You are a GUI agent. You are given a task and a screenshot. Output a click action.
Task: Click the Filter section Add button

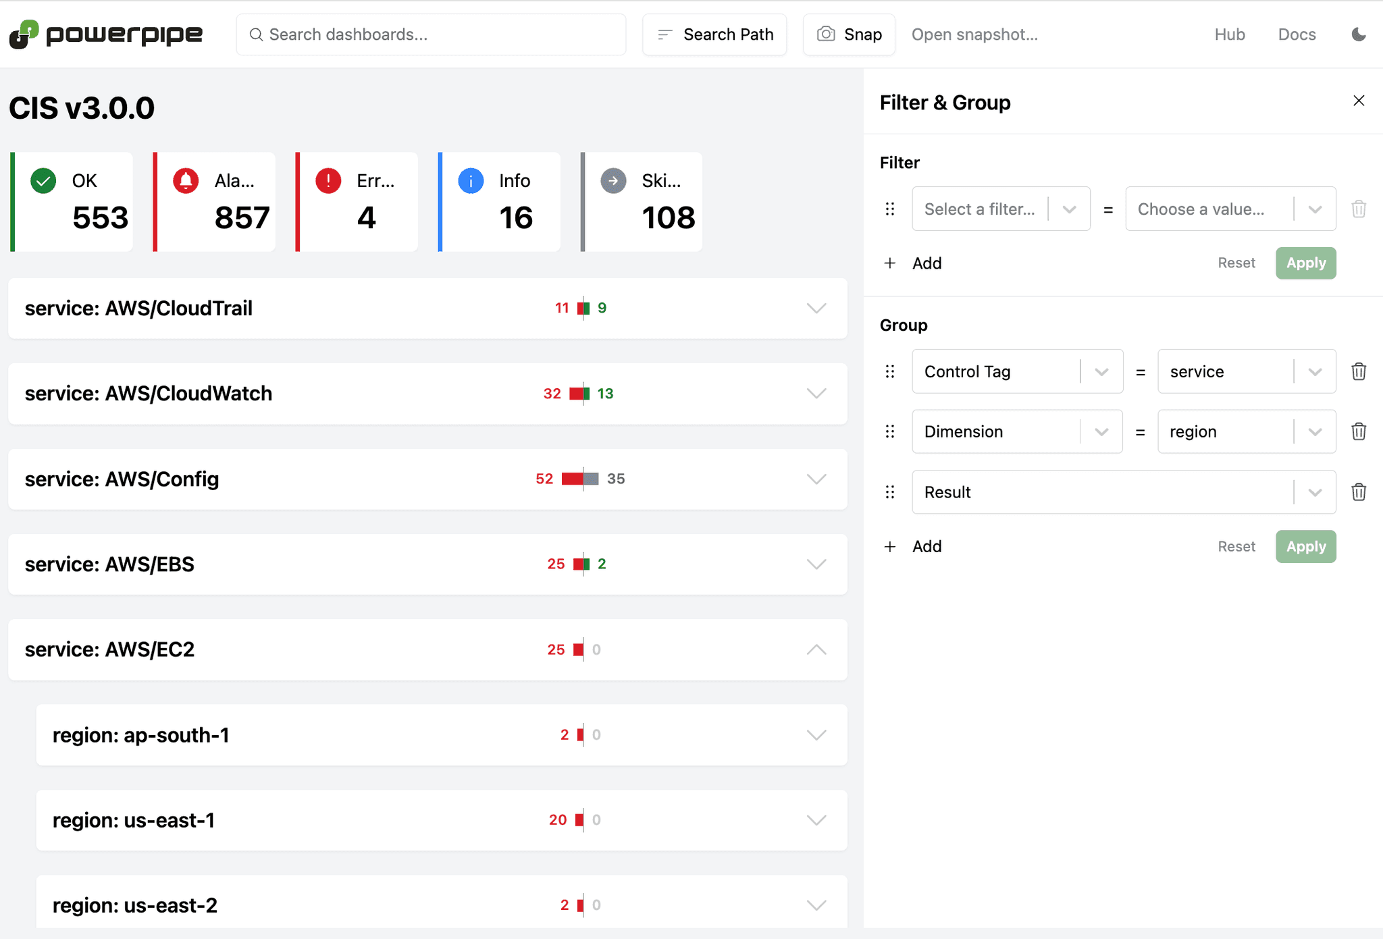(913, 263)
